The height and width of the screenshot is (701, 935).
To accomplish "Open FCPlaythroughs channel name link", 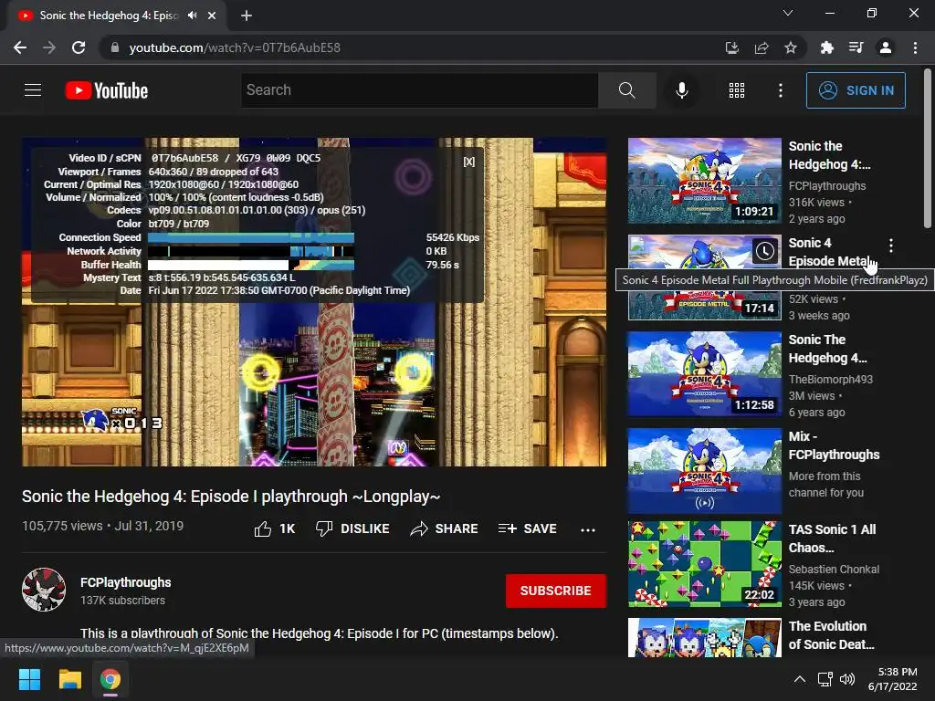I will 126,582.
